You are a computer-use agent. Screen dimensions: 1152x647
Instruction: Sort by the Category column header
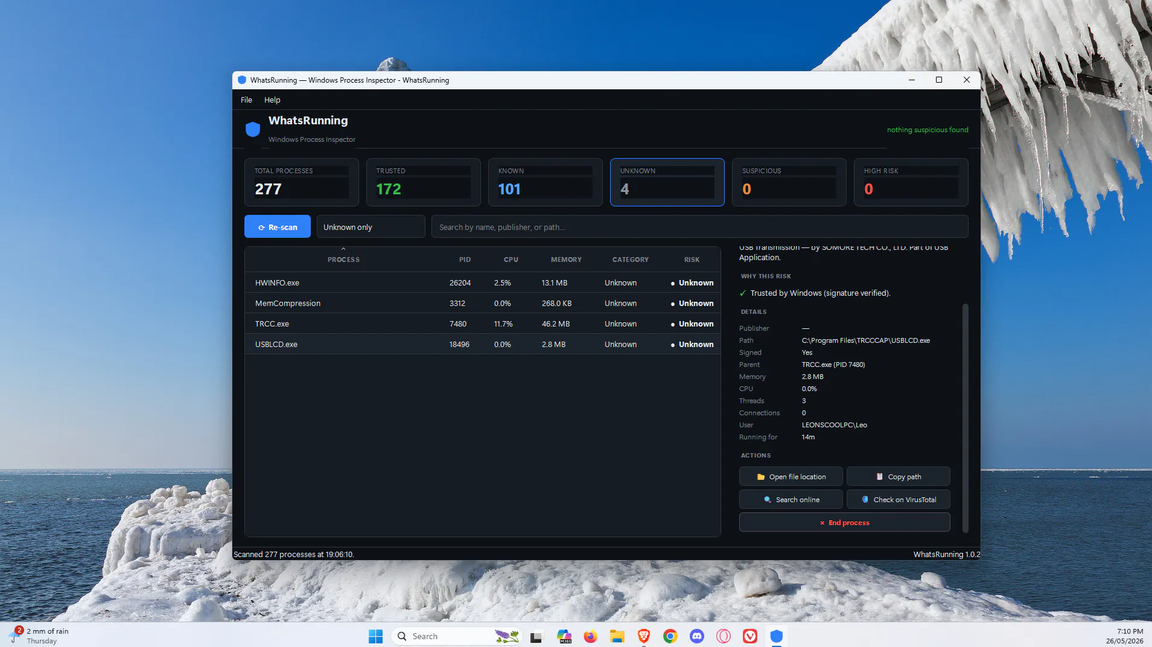tap(631, 260)
